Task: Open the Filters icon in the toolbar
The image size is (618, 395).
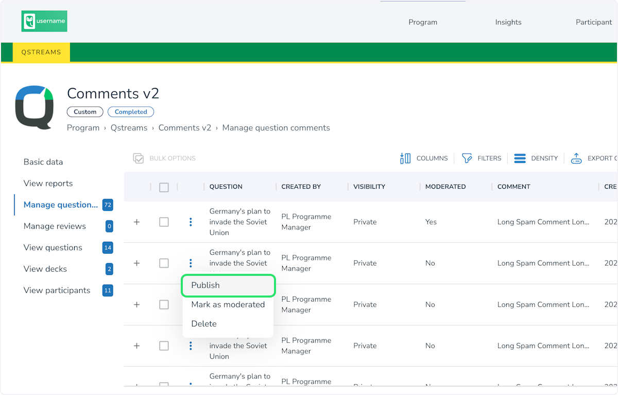Action: click(467, 158)
